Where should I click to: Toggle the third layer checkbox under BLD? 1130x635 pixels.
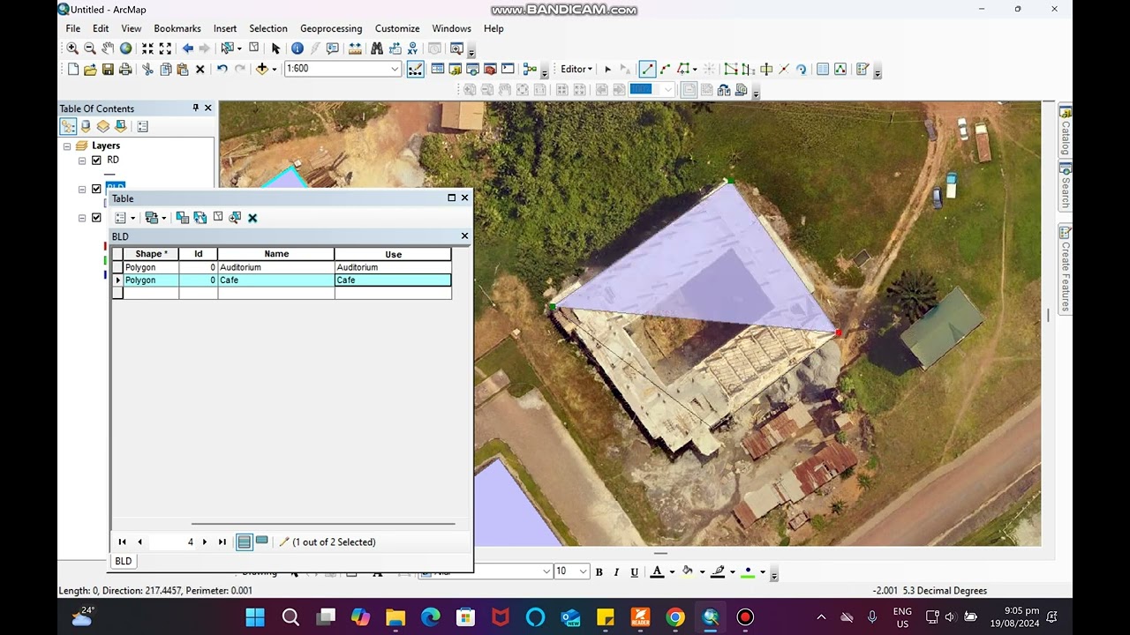click(96, 218)
